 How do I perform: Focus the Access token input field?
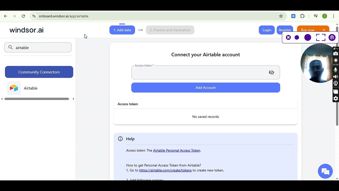pyautogui.click(x=206, y=72)
